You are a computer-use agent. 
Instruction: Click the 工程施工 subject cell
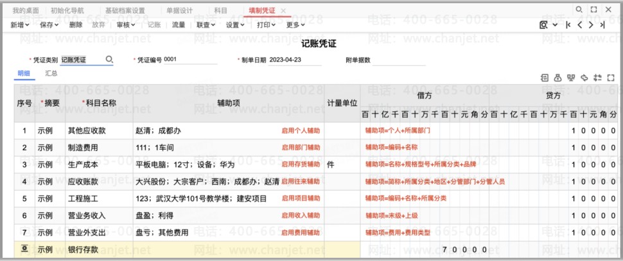[x=100, y=199]
